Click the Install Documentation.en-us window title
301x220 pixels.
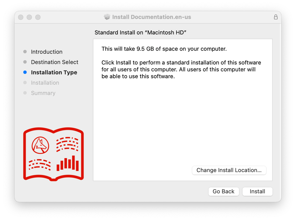click(x=151, y=17)
